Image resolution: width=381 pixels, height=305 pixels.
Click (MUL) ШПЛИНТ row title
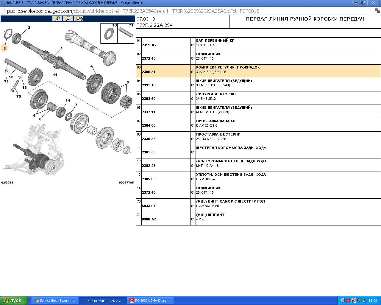210,215
